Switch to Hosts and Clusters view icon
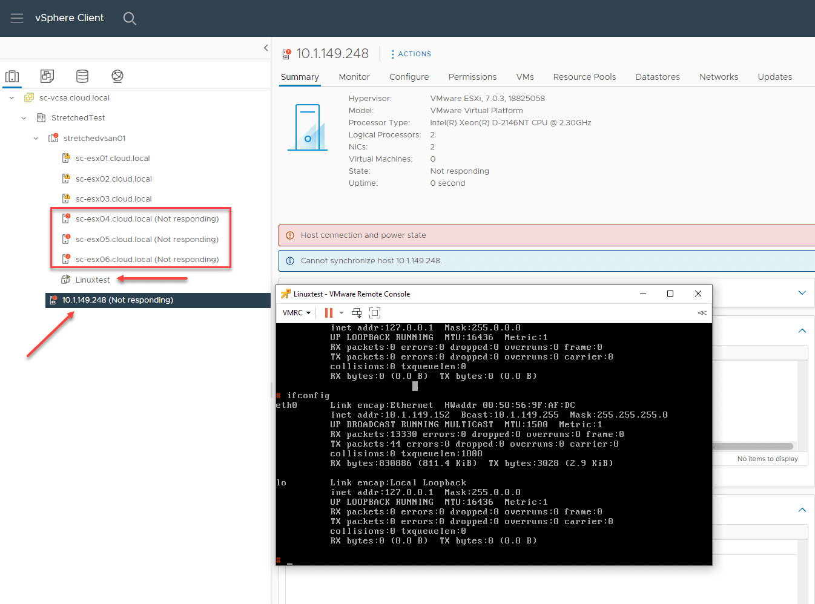This screenshot has width=815, height=604. coord(12,76)
